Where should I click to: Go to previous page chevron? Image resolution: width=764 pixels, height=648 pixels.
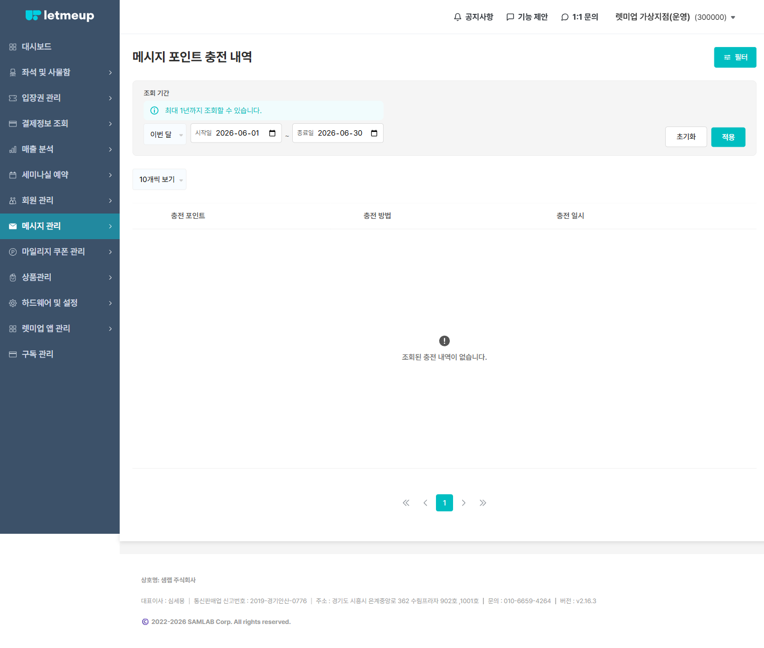tap(425, 503)
